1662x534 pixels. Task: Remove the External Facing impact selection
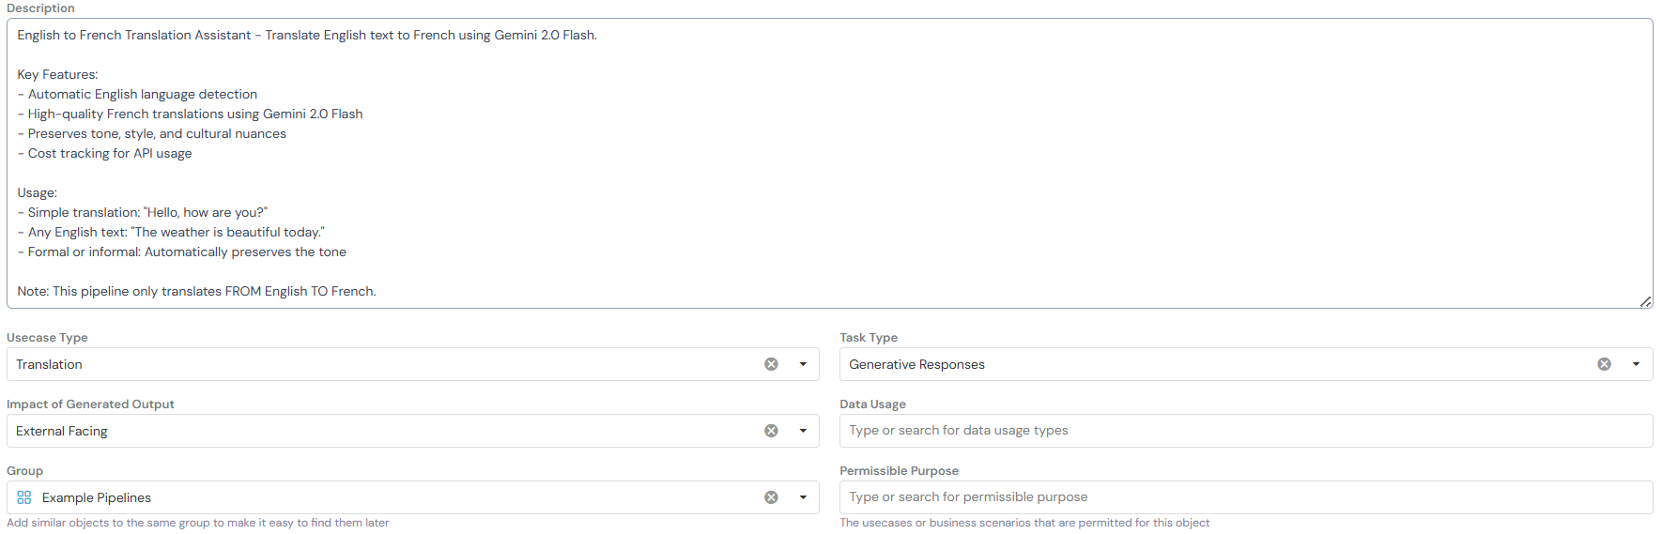click(x=771, y=431)
